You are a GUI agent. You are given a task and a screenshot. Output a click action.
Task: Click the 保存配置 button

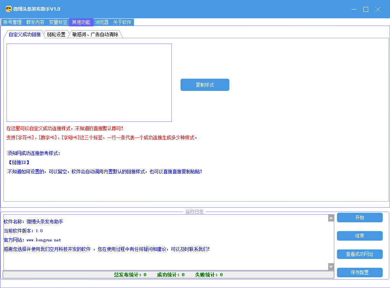[x=359, y=273]
